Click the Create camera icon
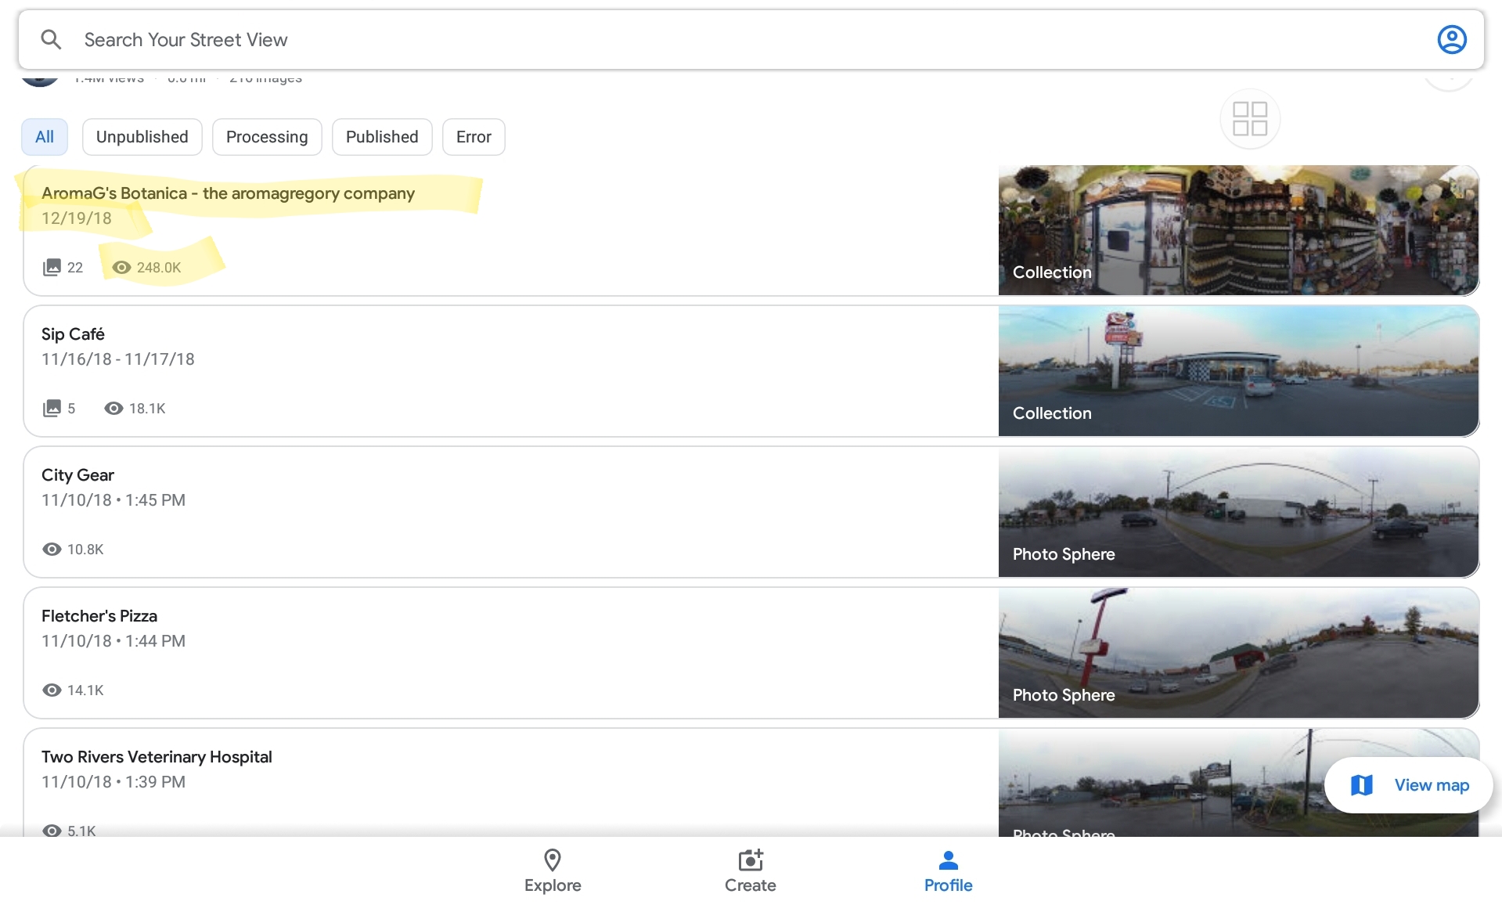The height and width of the screenshot is (912, 1502). (x=751, y=860)
